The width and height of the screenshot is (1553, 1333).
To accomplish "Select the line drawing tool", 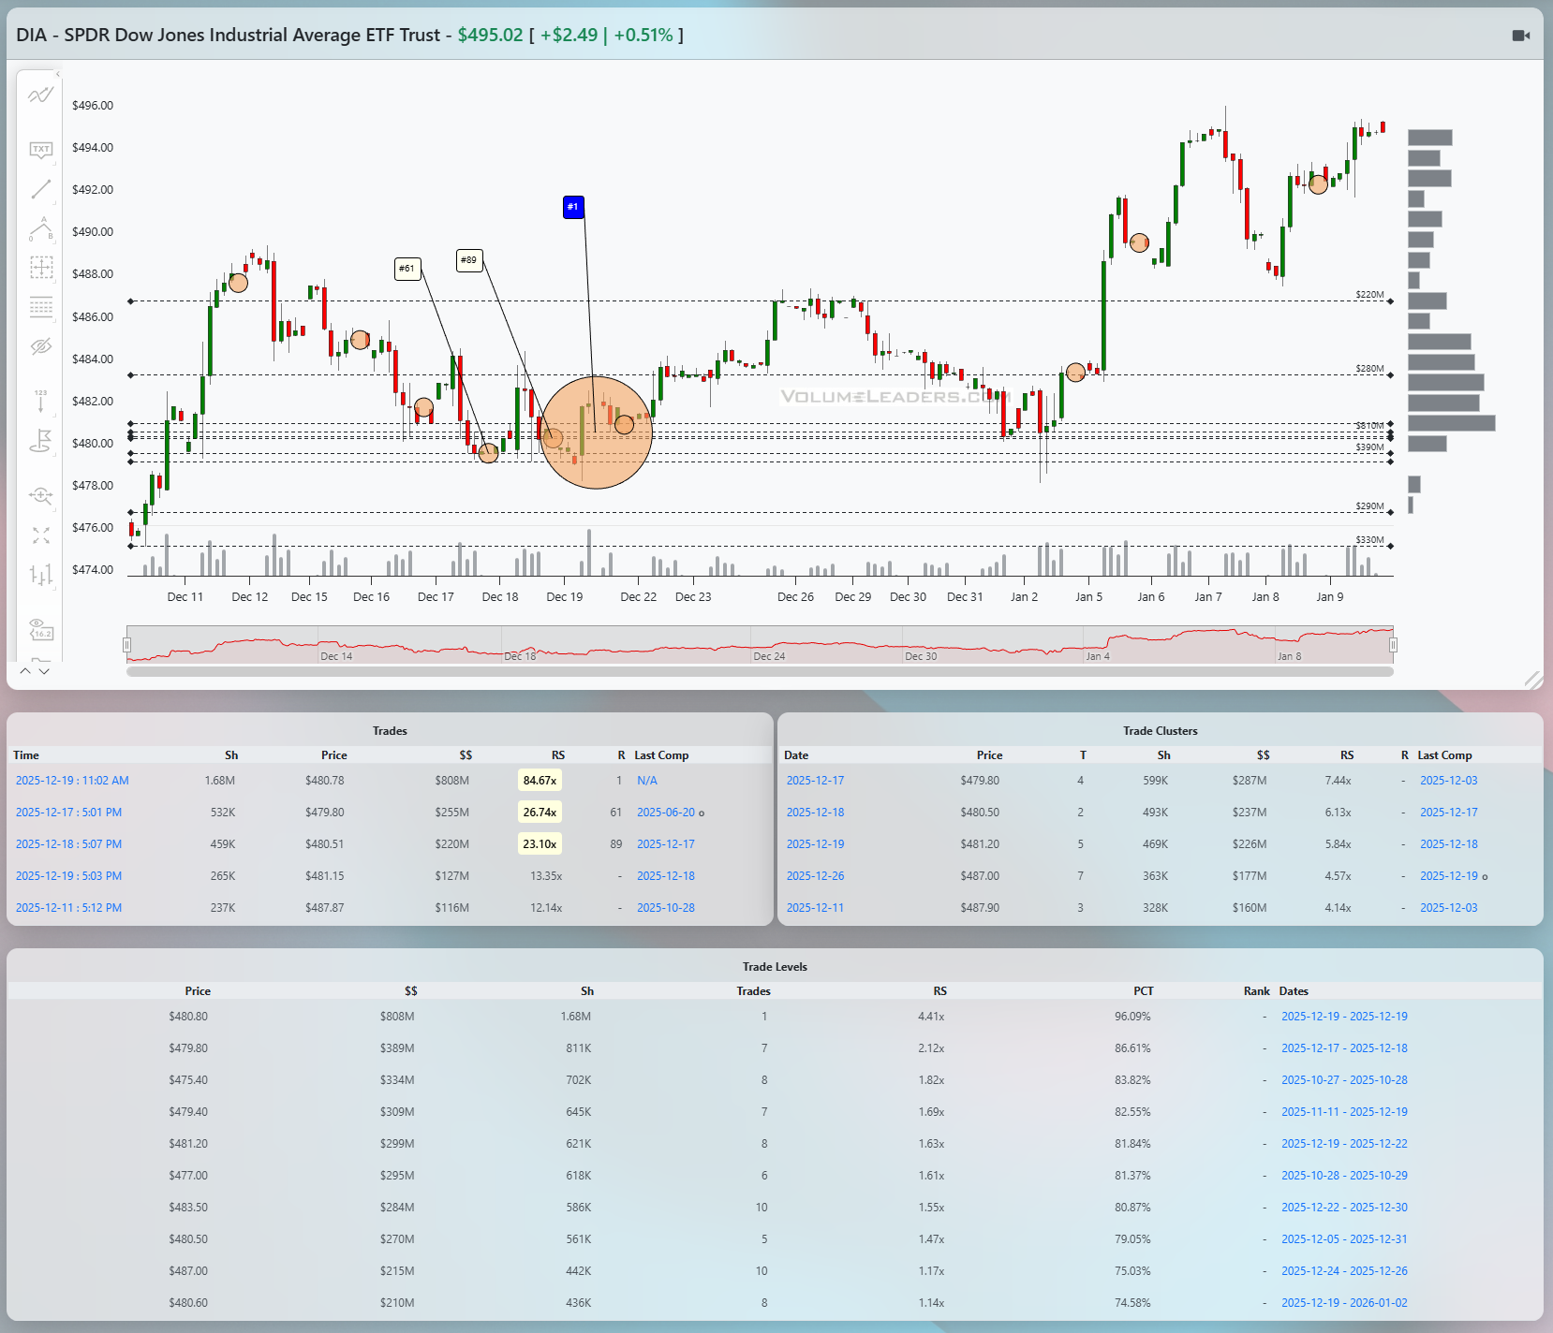I will 40,190.
